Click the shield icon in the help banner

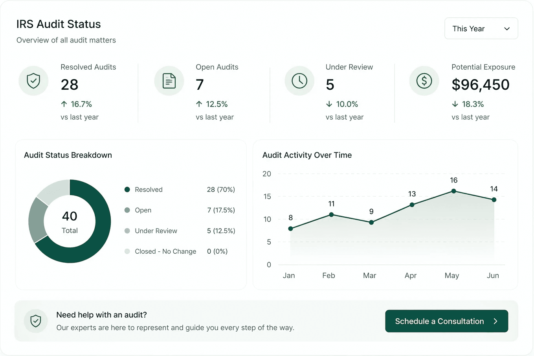36,321
